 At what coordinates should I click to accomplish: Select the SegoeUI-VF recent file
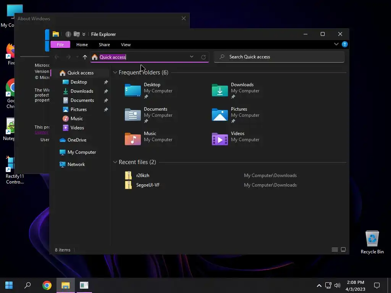[148, 185]
